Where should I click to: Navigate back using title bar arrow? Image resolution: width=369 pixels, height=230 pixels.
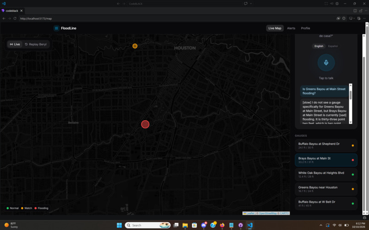(x=119, y=4)
